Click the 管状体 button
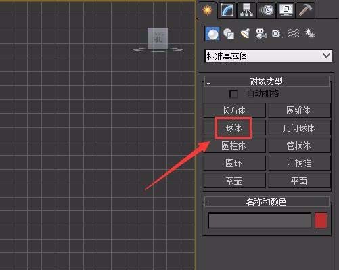The width and height of the screenshot is (339, 270). [x=298, y=145]
